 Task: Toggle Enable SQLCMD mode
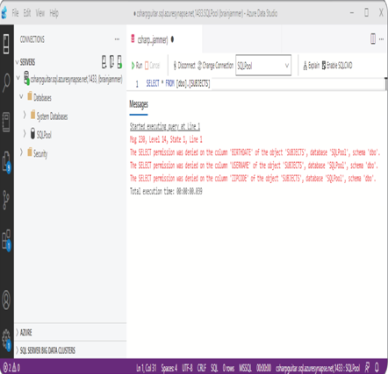[x=337, y=65]
